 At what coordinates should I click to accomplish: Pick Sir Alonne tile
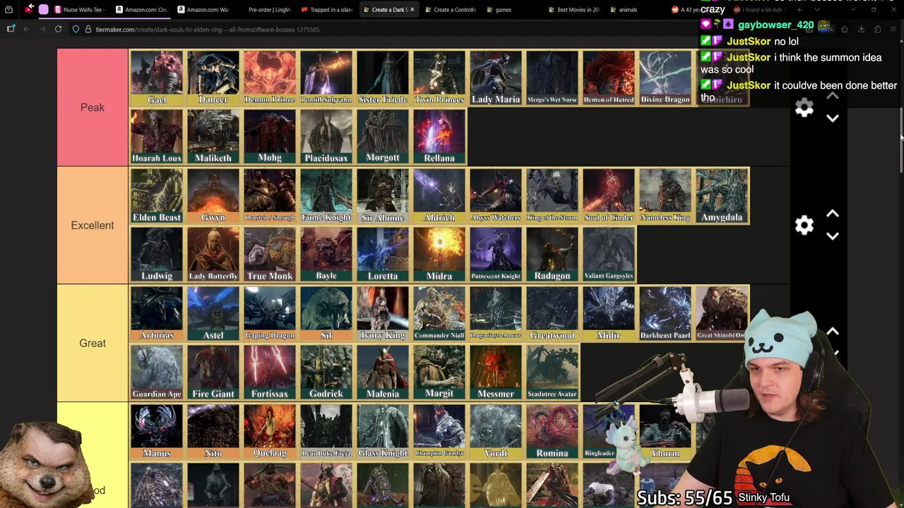pyautogui.click(x=383, y=195)
